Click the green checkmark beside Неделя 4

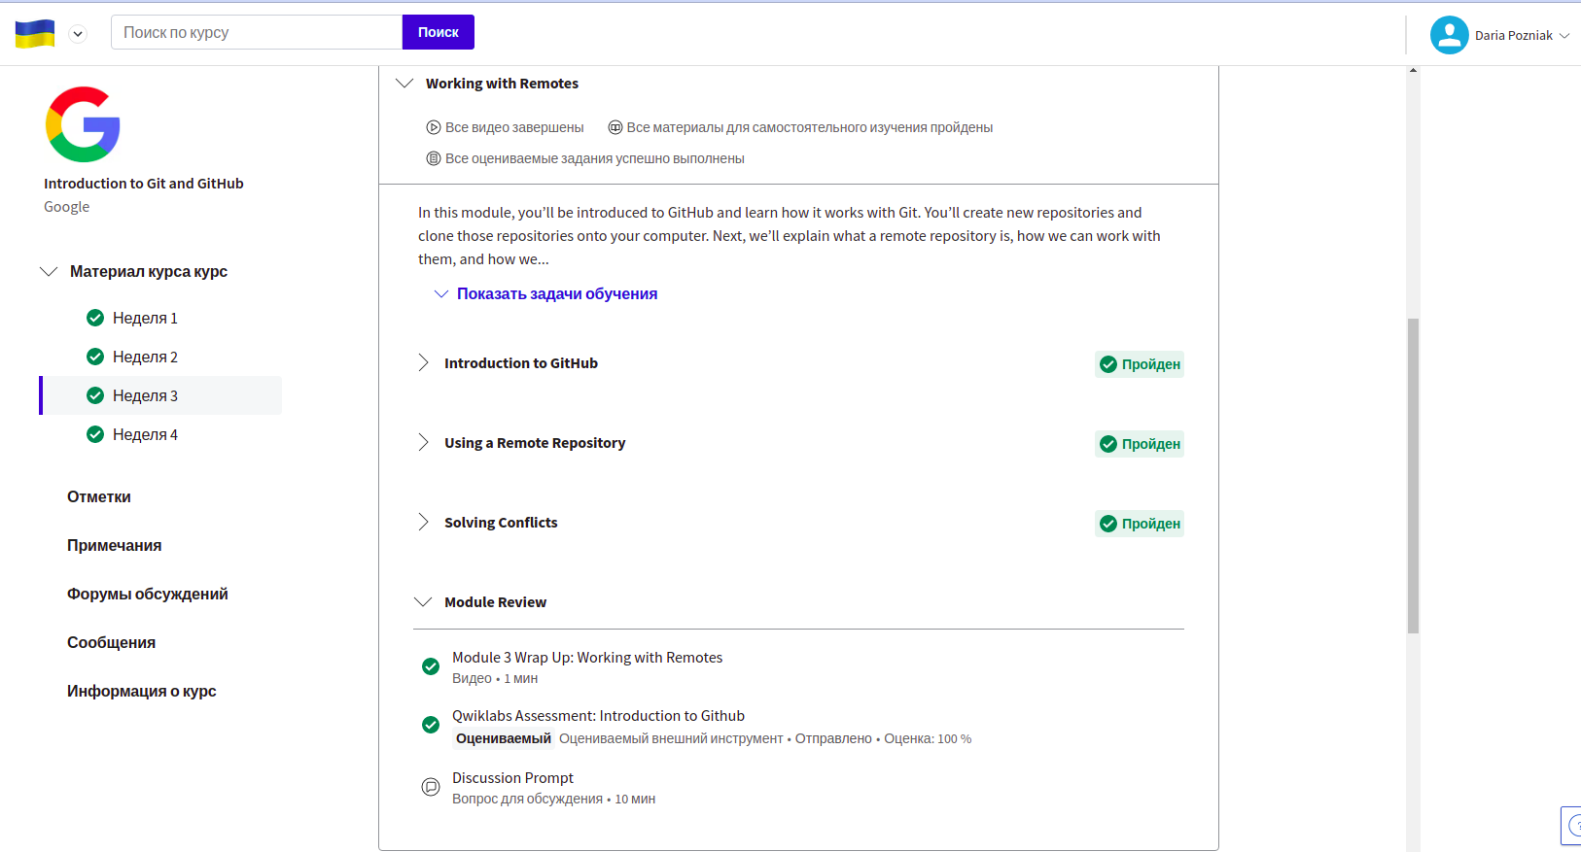tap(95, 434)
